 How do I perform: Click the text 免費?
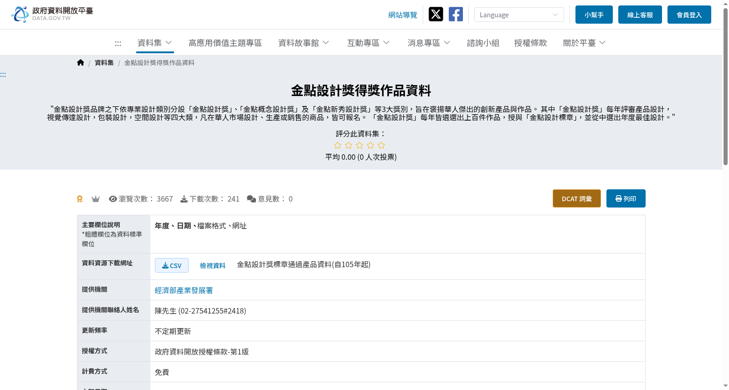pyautogui.click(x=162, y=372)
